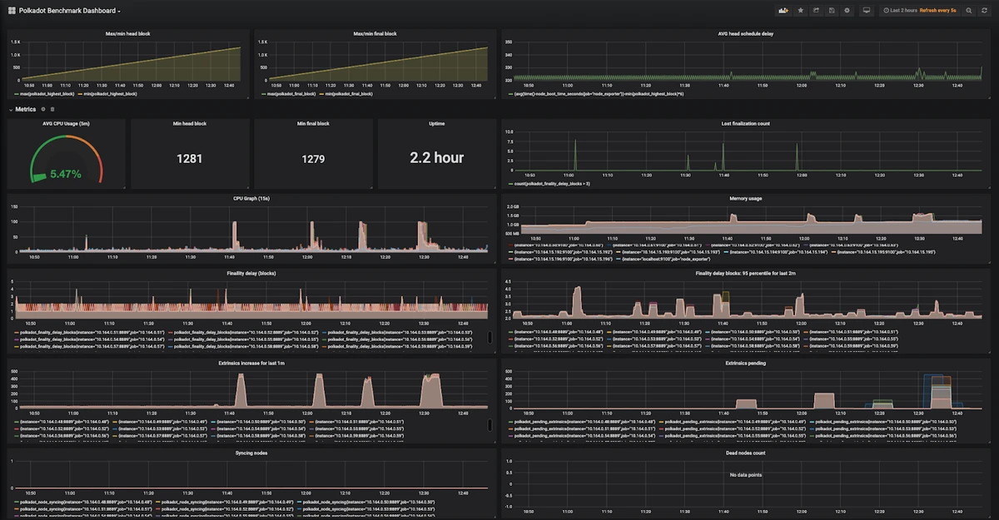Click the Add panel icon
This screenshot has height=520, width=999.
783,11
